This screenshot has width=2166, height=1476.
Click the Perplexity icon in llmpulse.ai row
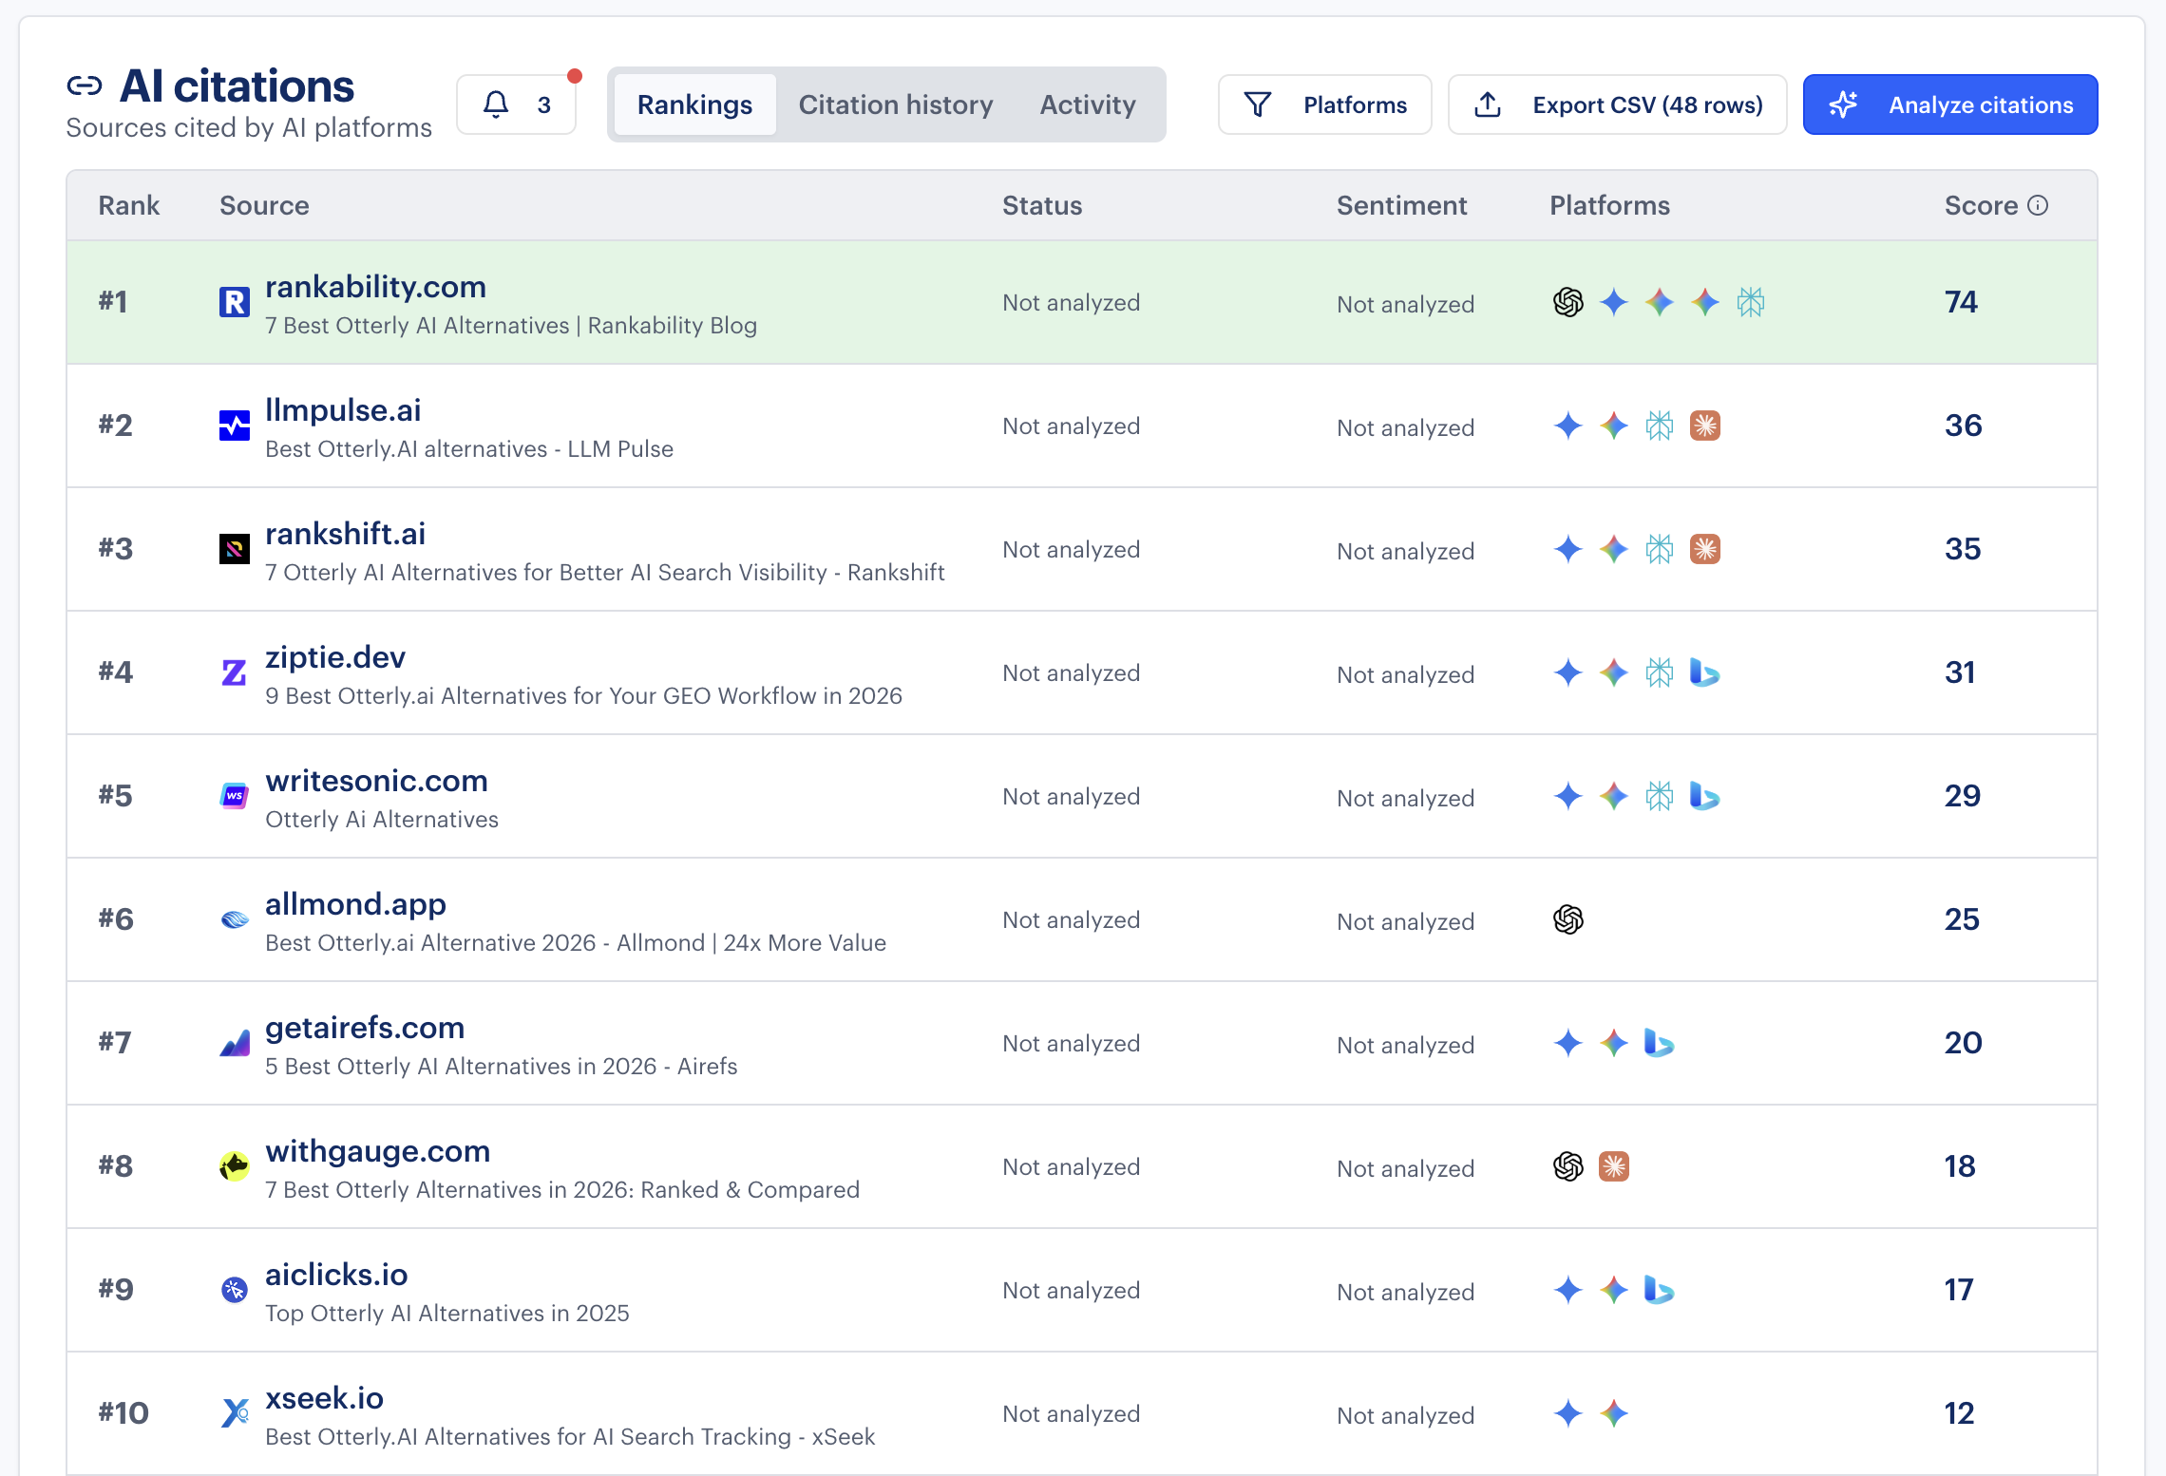click(x=1660, y=426)
